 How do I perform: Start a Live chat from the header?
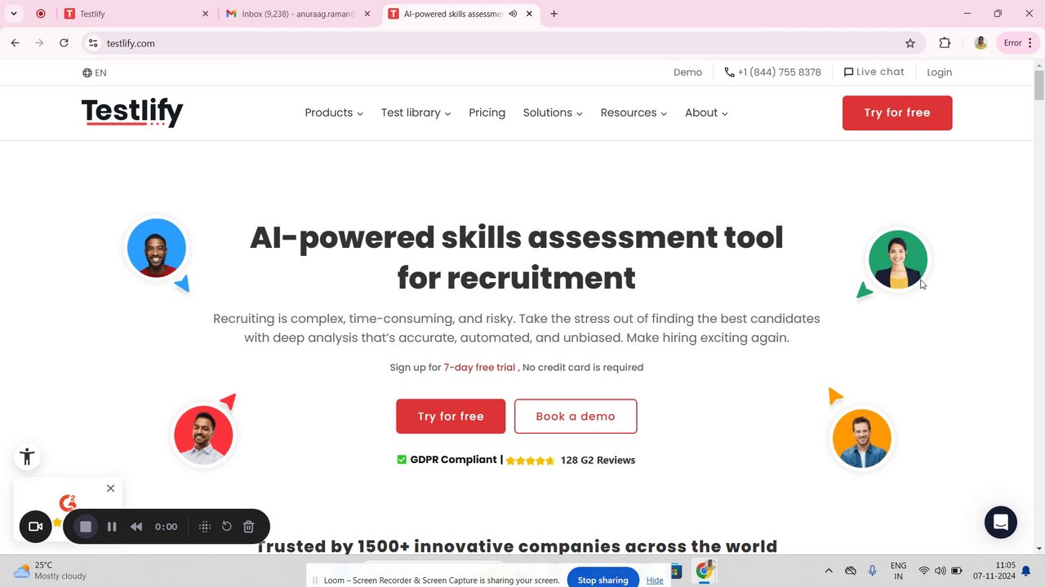coord(874,73)
